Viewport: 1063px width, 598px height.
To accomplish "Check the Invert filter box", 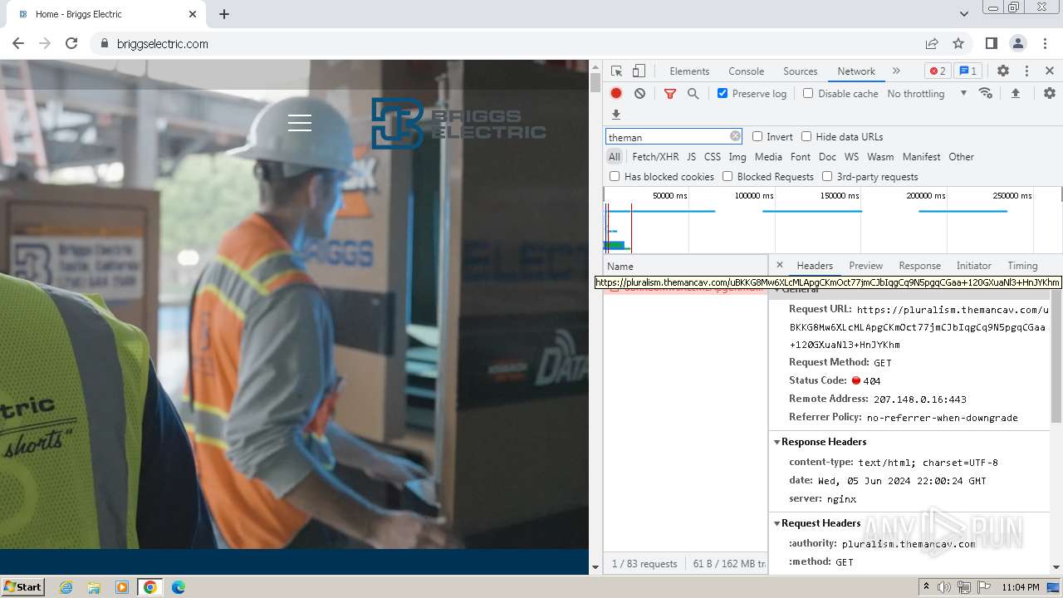I will (757, 136).
